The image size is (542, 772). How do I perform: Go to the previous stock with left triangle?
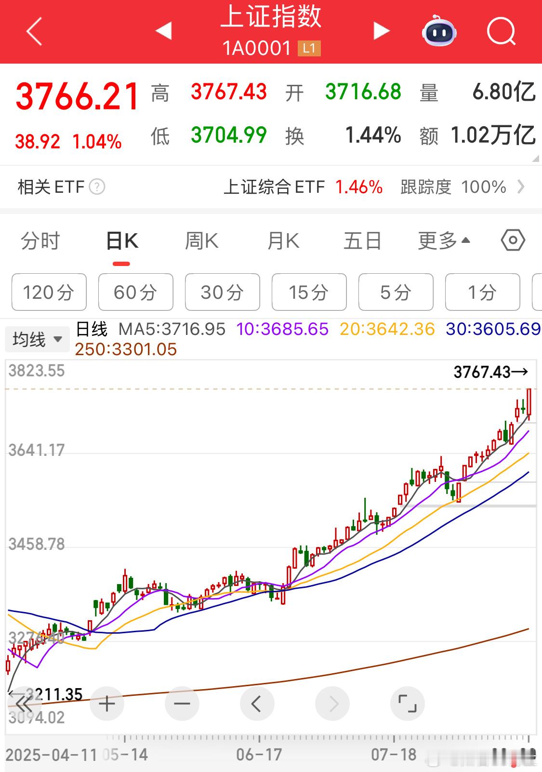click(x=164, y=31)
